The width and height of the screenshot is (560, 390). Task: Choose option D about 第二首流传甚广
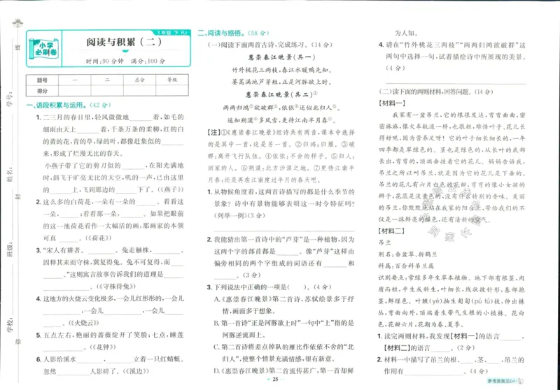pyautogui.click(x=284, y=370)
